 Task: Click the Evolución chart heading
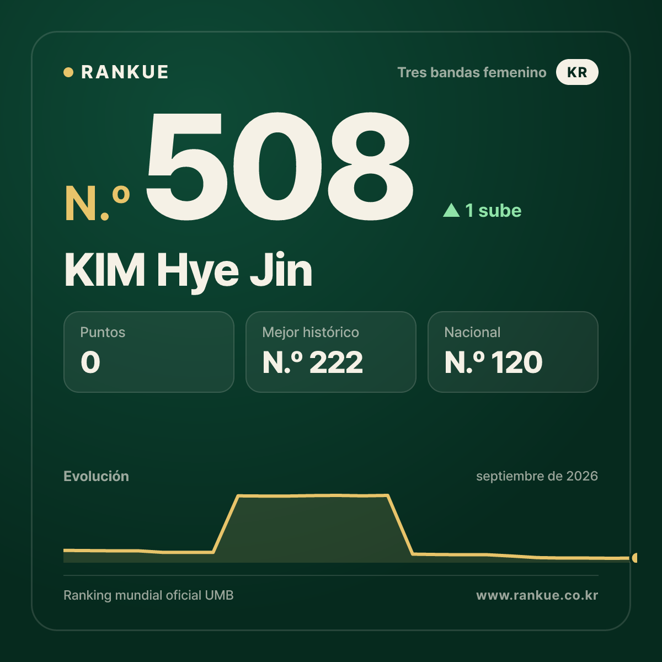click(x=96, y=476)
